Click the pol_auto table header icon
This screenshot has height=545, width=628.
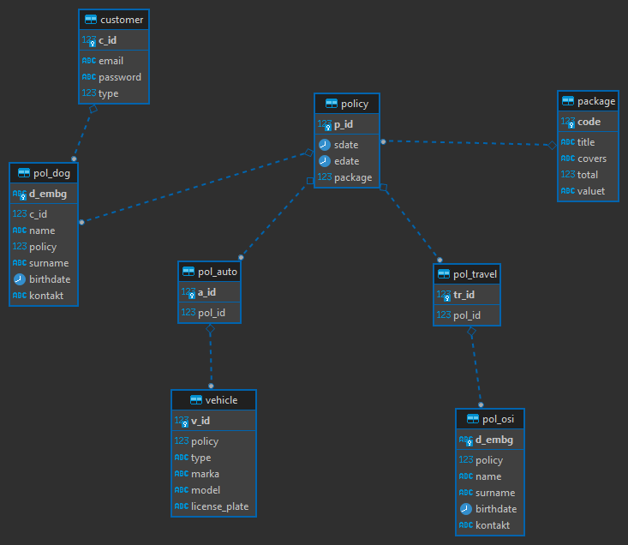188,272
